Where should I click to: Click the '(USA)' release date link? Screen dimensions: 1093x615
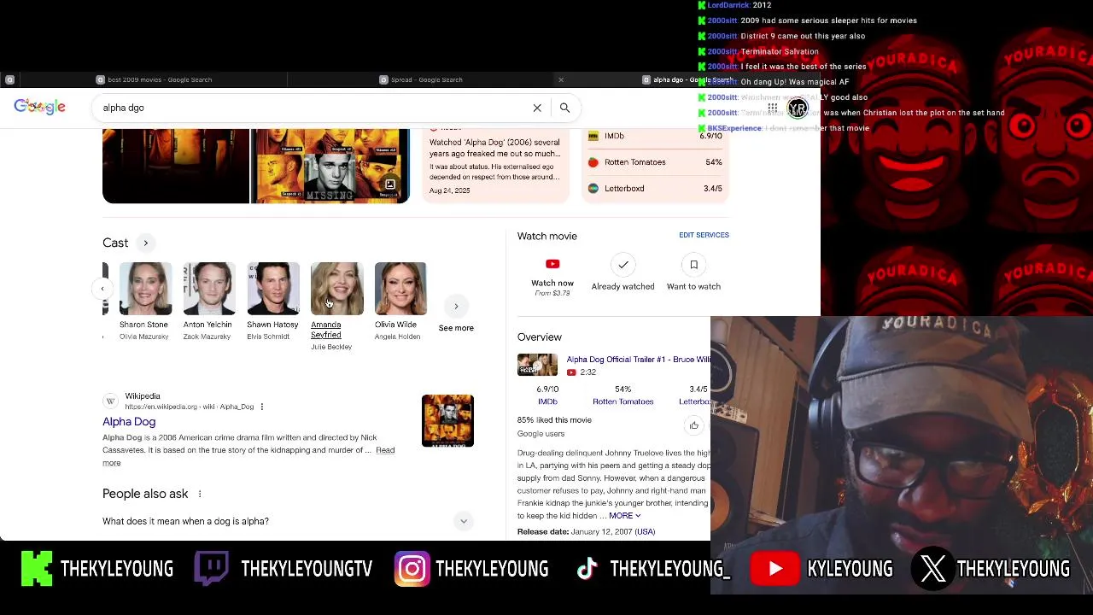coord(645,531)
